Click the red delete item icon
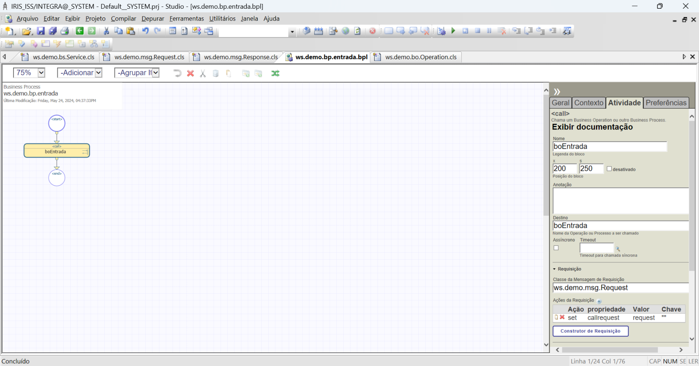Image resolution: width=699 pixels, height=366 pixels. pyautogui.click(x=190, y=73)
